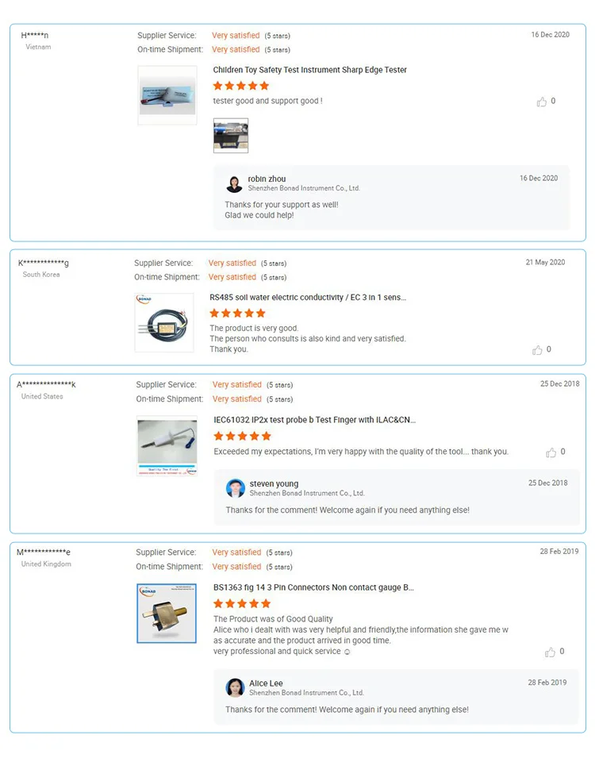Click steven young's profile avatar
Image resolution: width=595 pixels, height=766 pixels.
(x=235, y=488)
